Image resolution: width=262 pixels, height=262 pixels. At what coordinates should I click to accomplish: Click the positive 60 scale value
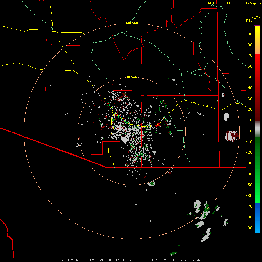[x=250, y=66]
